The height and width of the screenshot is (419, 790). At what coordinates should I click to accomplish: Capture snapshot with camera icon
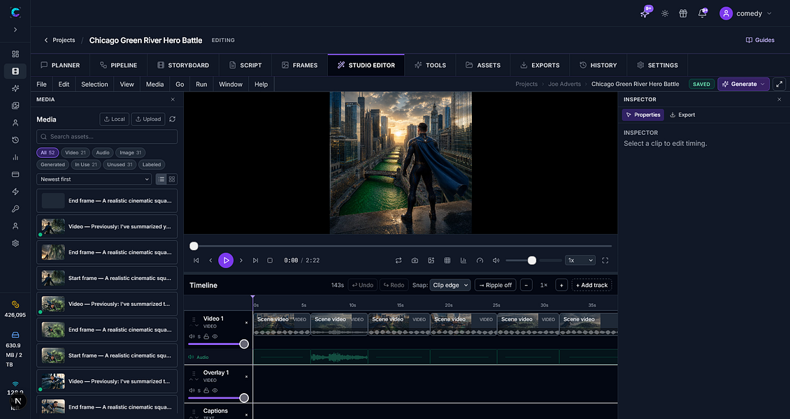(415, 260)
